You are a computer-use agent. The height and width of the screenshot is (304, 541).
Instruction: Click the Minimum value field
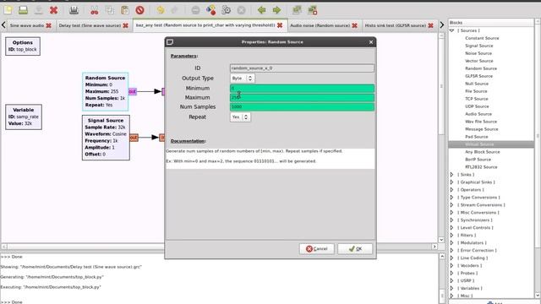(x=302, y=89)
